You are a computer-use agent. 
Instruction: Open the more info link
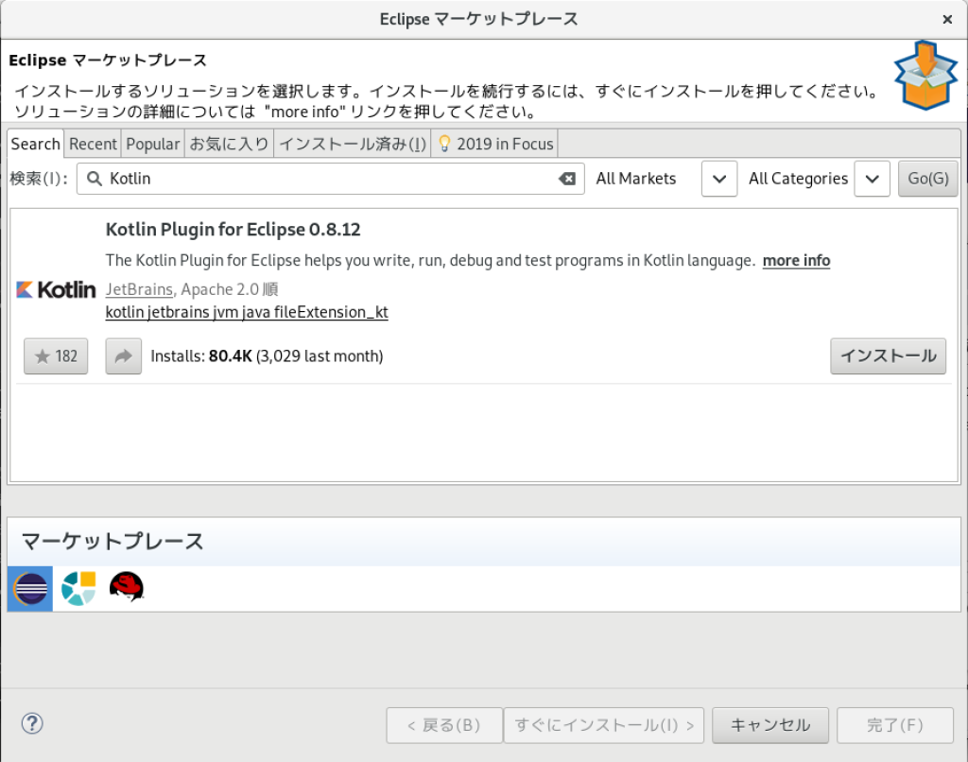coord(796,261)
